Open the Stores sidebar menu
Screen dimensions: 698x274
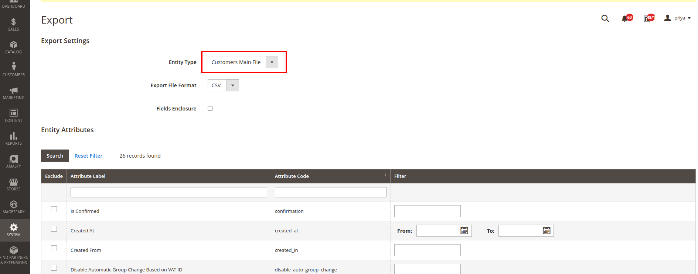tap(14, 184)
